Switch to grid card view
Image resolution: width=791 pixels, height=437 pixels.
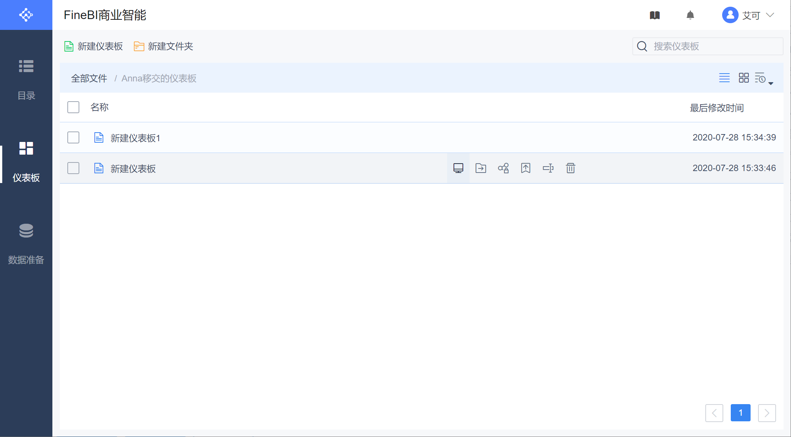click(743, 78)
